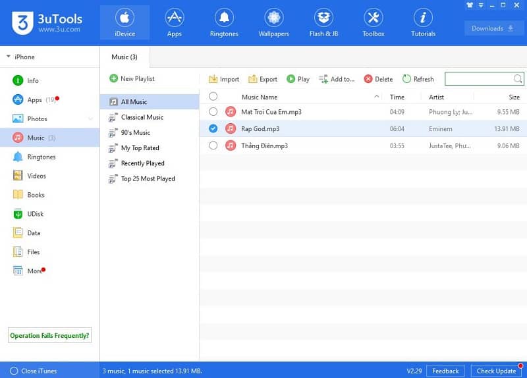Collapse the iPhone device tree
Viewport: 527px width, 378px height.
pos(9,57)
